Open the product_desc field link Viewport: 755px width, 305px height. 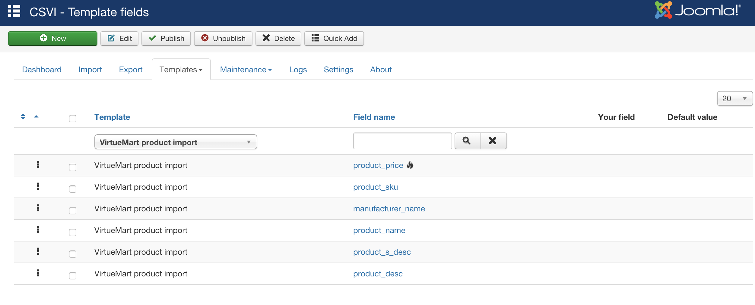378,274
